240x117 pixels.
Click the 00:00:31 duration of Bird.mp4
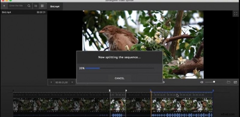coord(41,12)
